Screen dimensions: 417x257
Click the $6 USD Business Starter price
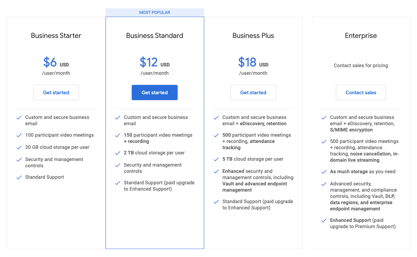point(56,63)
